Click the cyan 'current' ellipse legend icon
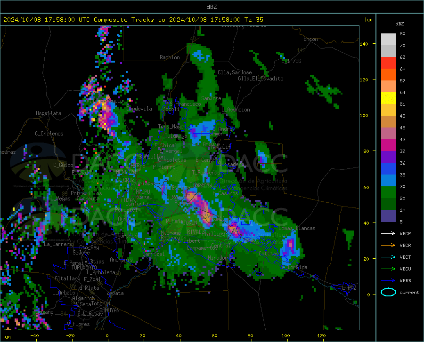 pos(388,292)
